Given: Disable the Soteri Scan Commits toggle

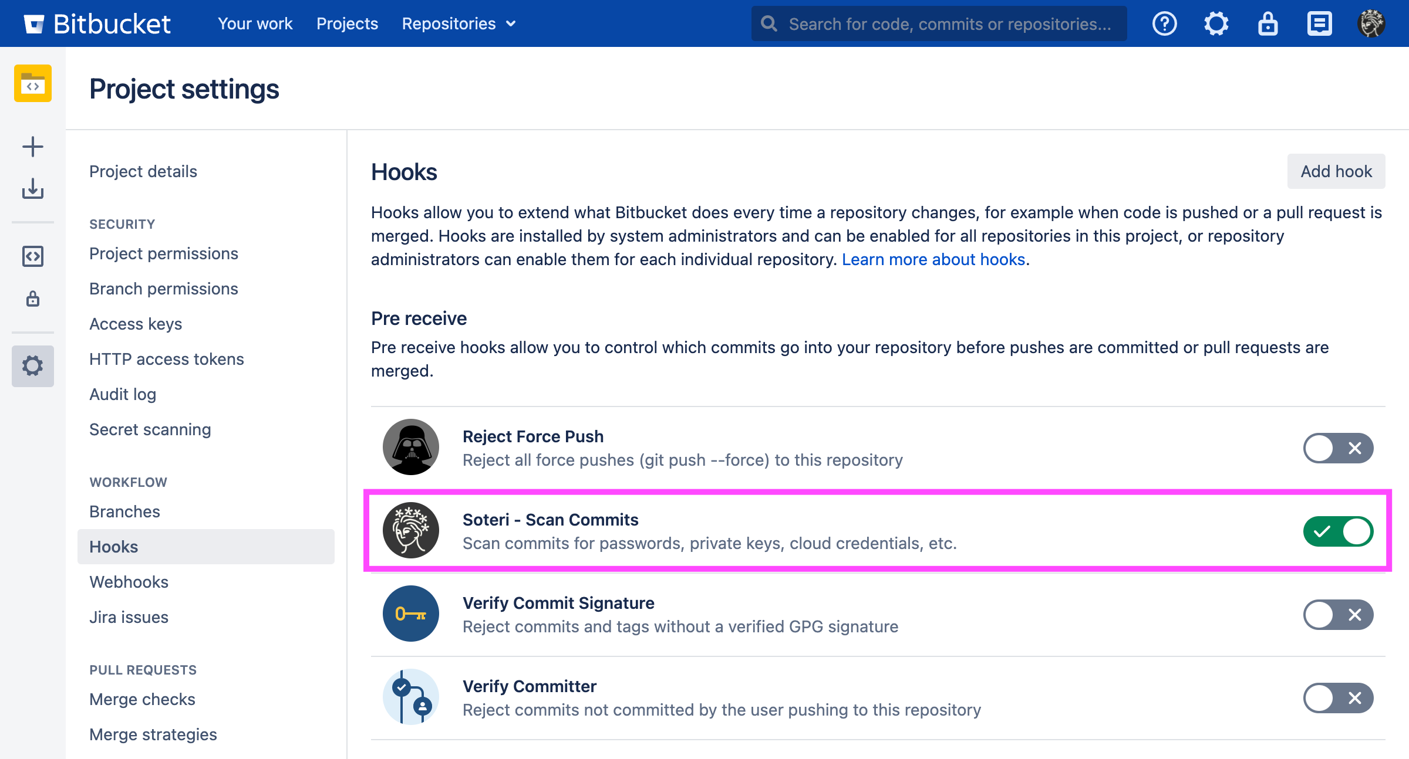Looking at the screenshot, I should point(1338,531).
